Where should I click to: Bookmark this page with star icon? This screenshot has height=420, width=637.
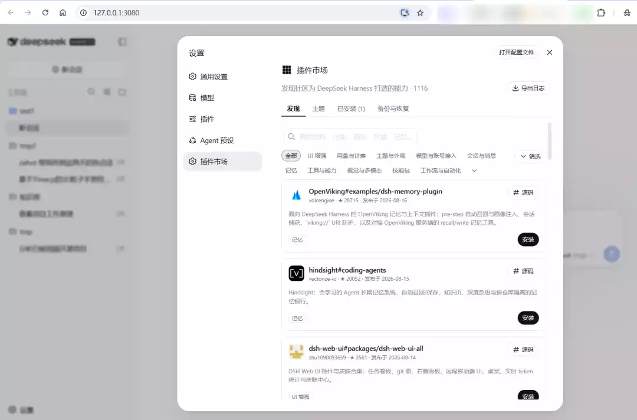[x=420, y=13]
